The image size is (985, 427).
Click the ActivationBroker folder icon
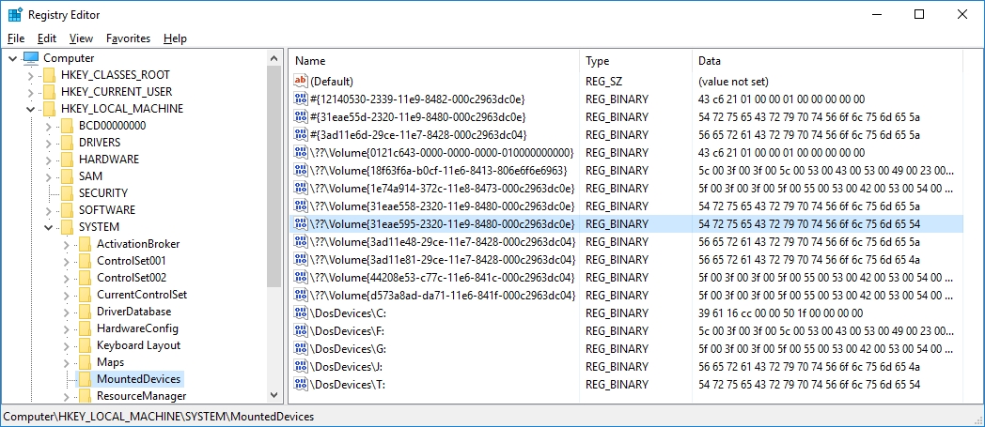pos(85,245)
